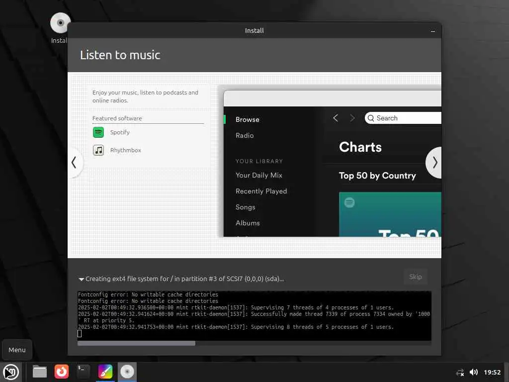The width and height of the screenshot is (509, 382).
Task: Click the back chevron in Spotify preview
Action: coord(336,118)
